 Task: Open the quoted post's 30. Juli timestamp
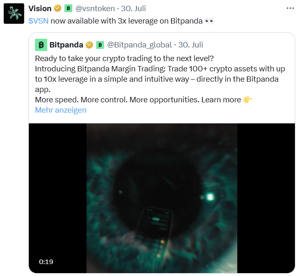(x=191, y=45)
